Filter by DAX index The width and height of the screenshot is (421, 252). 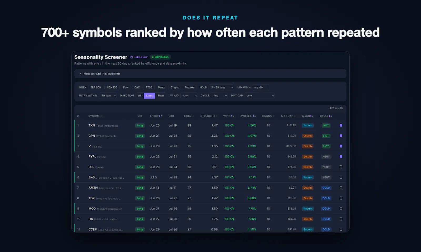point(137,87)
